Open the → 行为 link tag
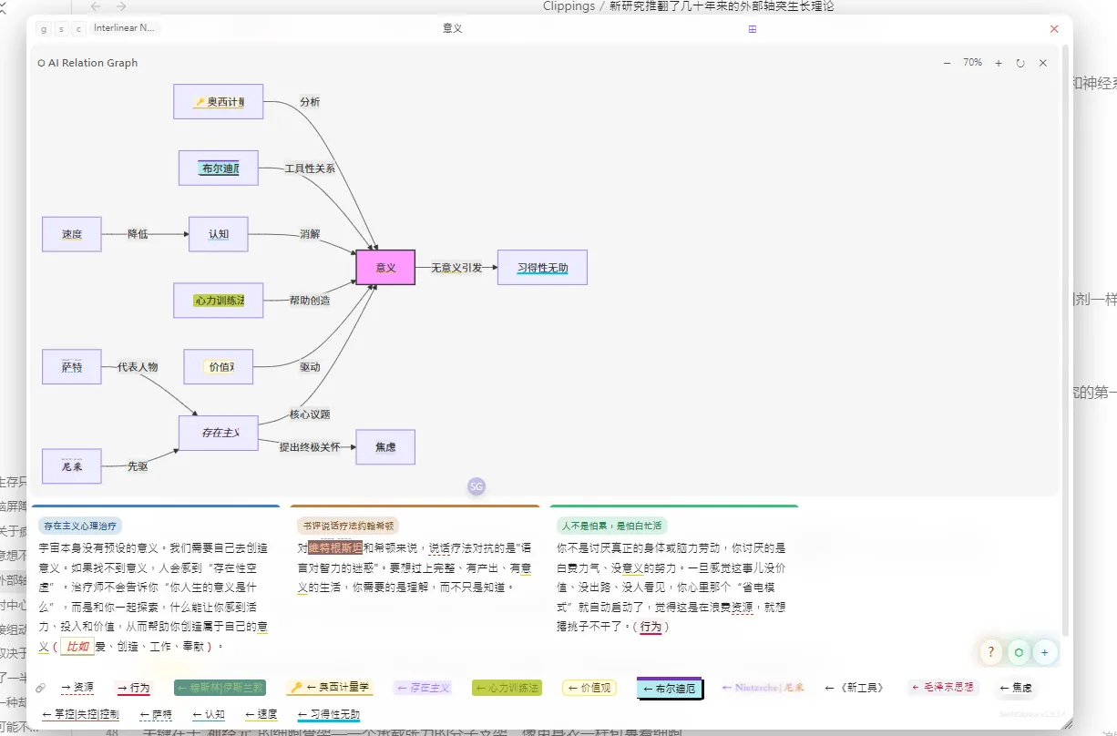 (x=135, y=688)
